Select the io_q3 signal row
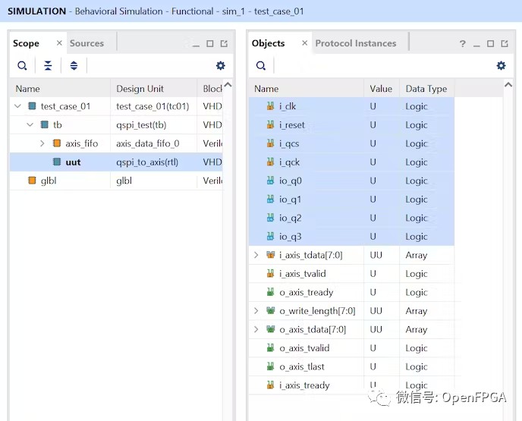The width and height of the screenshot is (522, 421). [x=351, y=237]
